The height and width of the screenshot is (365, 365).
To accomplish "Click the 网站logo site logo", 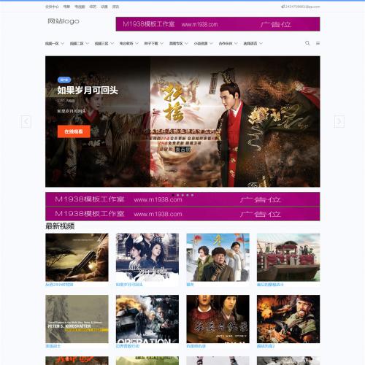I will tap(64, 21).
